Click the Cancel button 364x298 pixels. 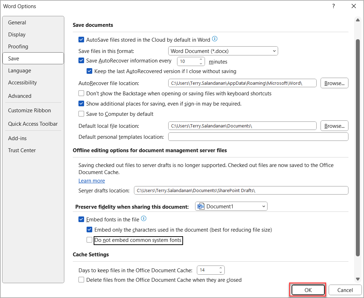pyautogui.click(x=345, y=290)
